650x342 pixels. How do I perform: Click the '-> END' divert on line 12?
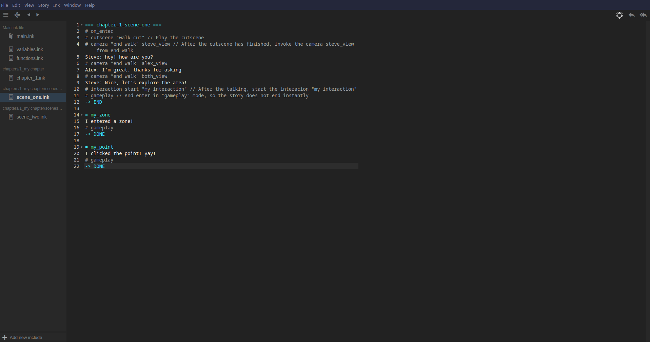pos(94,102)
